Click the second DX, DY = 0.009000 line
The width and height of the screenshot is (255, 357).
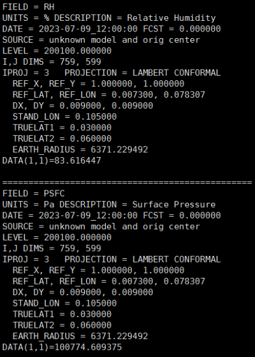click(x=83, y=292)
